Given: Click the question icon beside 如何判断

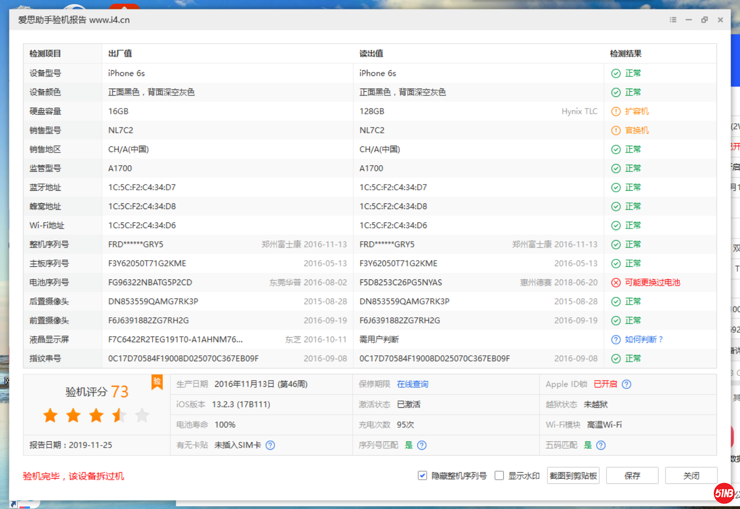Looking at the screenshot, I should coord(615,339).
